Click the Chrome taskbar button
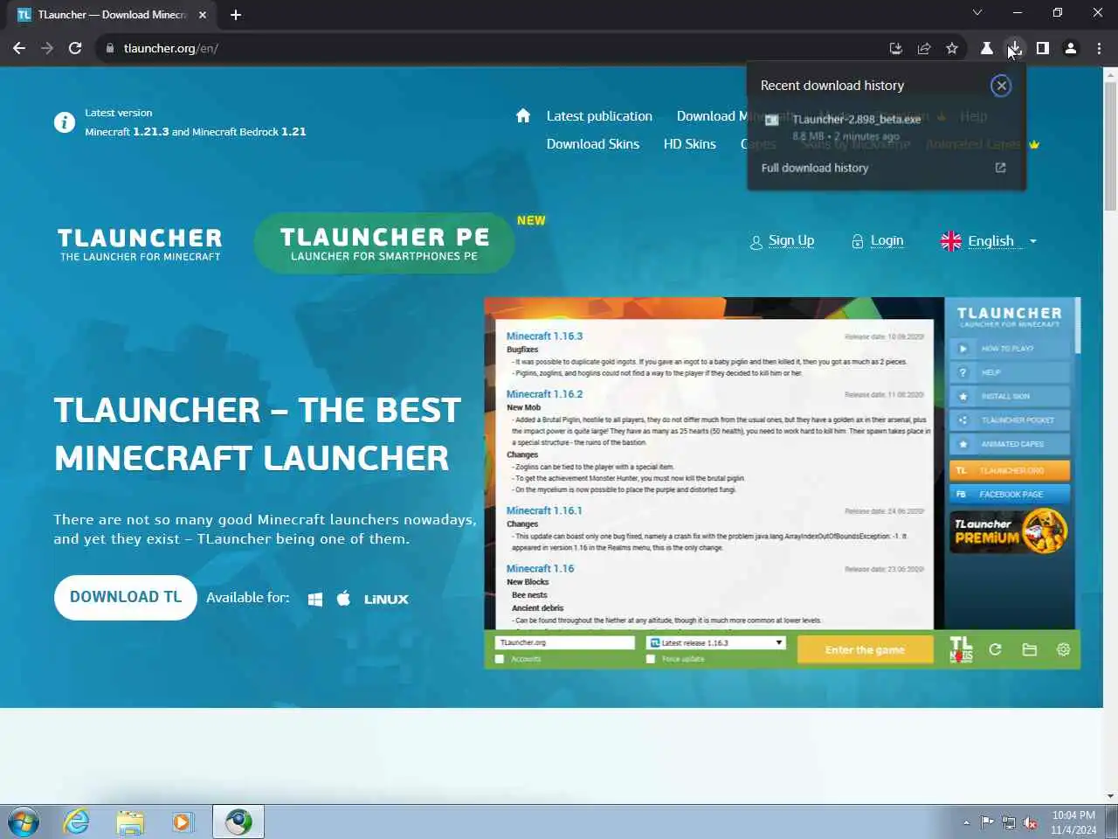The height and width of the screenshot is (839, 1118). coord(238,822)
